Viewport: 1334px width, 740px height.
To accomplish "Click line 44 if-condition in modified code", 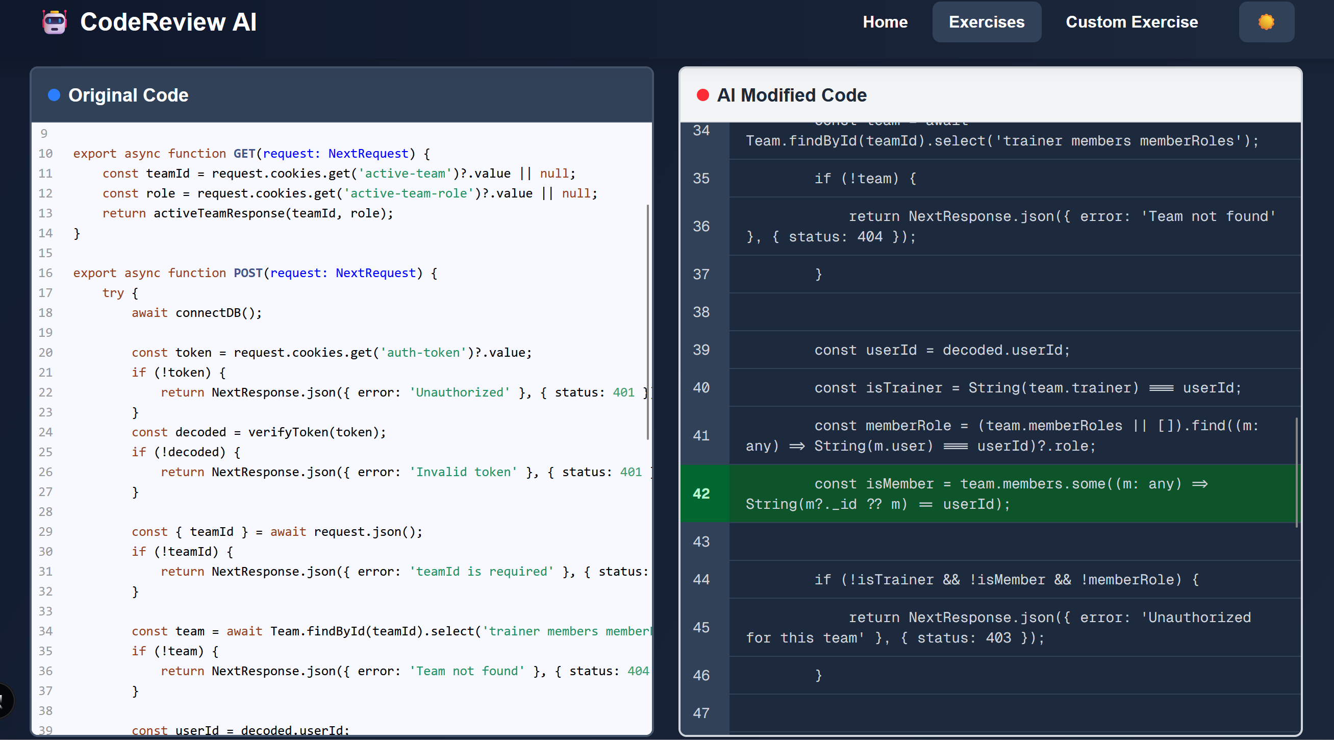I will tap(1005, 579).
